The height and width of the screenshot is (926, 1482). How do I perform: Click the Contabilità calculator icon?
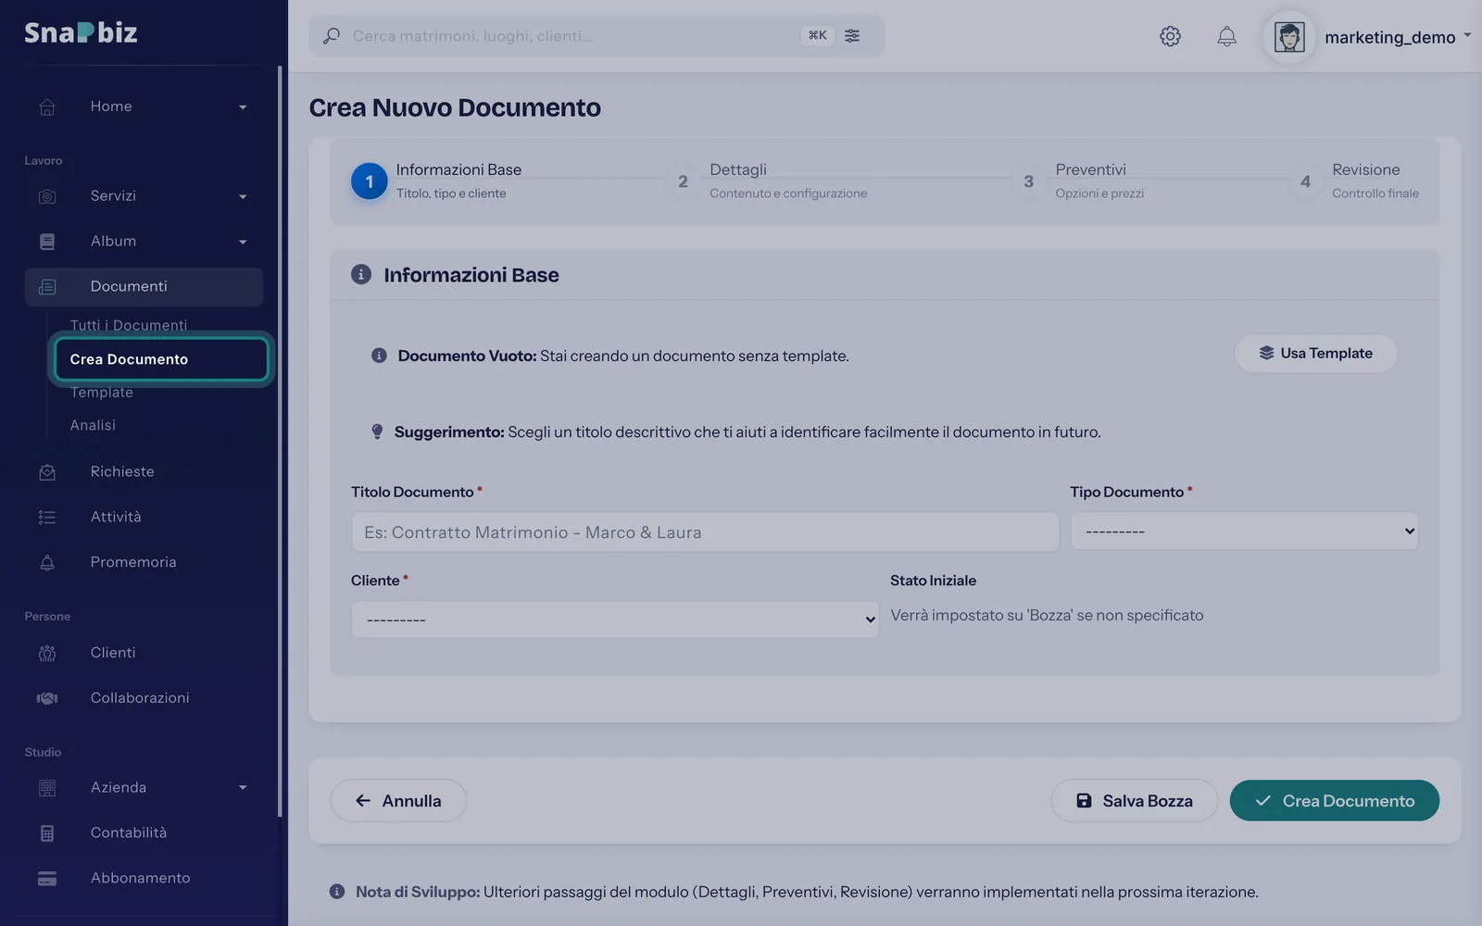point(47,833)
